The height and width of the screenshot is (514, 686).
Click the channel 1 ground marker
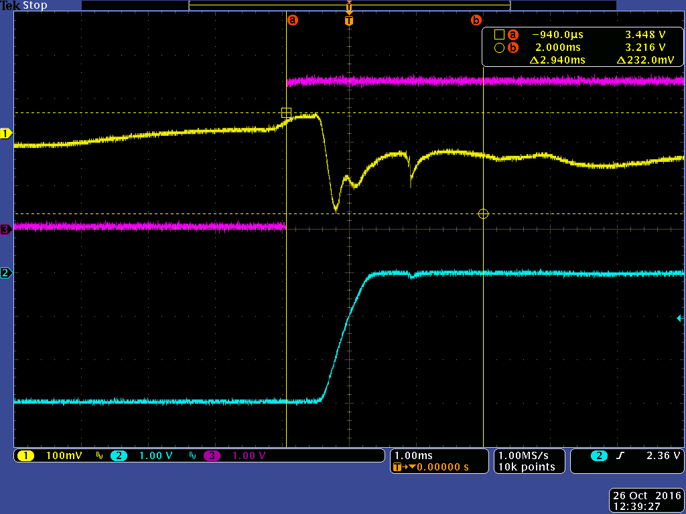tap(6, 134)
